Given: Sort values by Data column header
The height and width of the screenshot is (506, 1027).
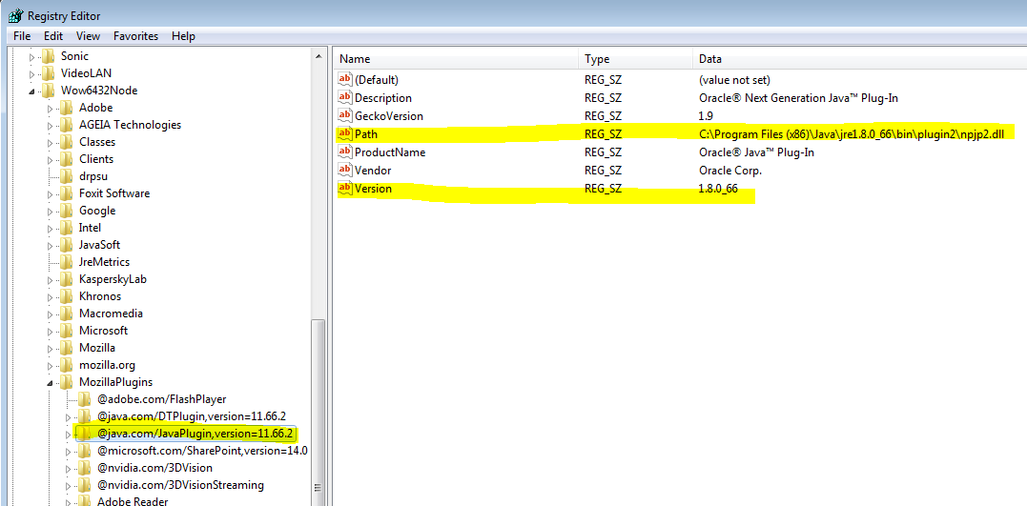Looking at the screenshot, I should pos(858,59).
